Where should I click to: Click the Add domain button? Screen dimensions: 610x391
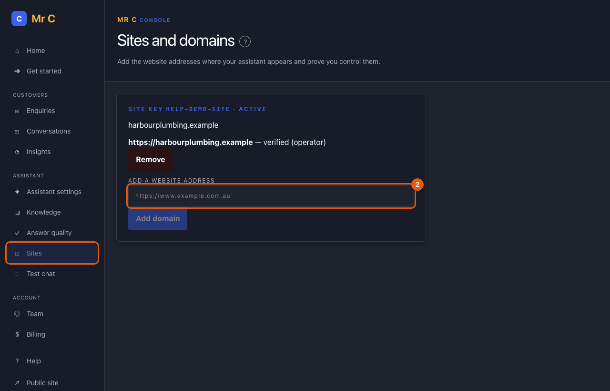158,218
